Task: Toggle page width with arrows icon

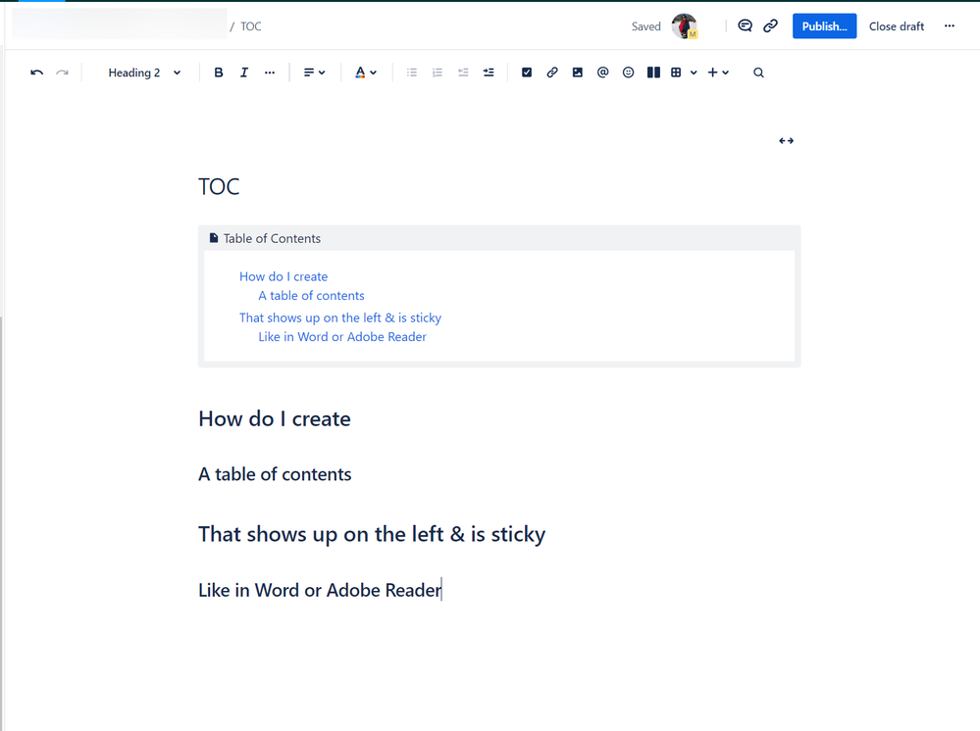Action: [x=786, y=141]
